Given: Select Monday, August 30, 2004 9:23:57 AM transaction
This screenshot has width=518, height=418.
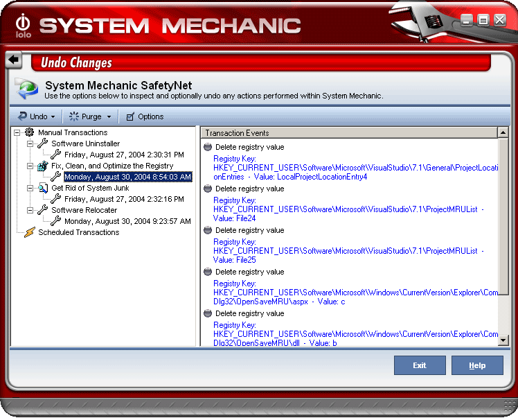Looking at the screenshot, I should (127, 221).
